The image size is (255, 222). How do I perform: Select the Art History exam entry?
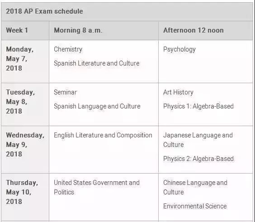(x=178, y=92)
